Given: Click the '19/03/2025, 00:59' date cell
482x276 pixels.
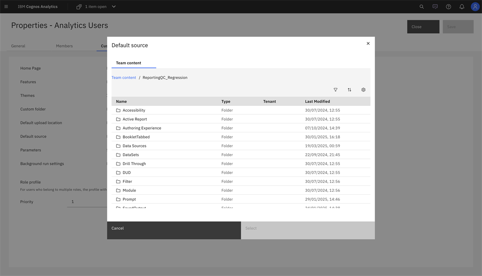Looking at the screenshot, I should pos(323,146).
